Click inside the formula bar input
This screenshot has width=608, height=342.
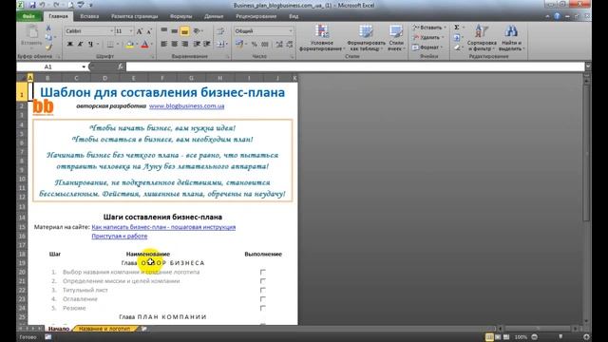tap(354, 66)
